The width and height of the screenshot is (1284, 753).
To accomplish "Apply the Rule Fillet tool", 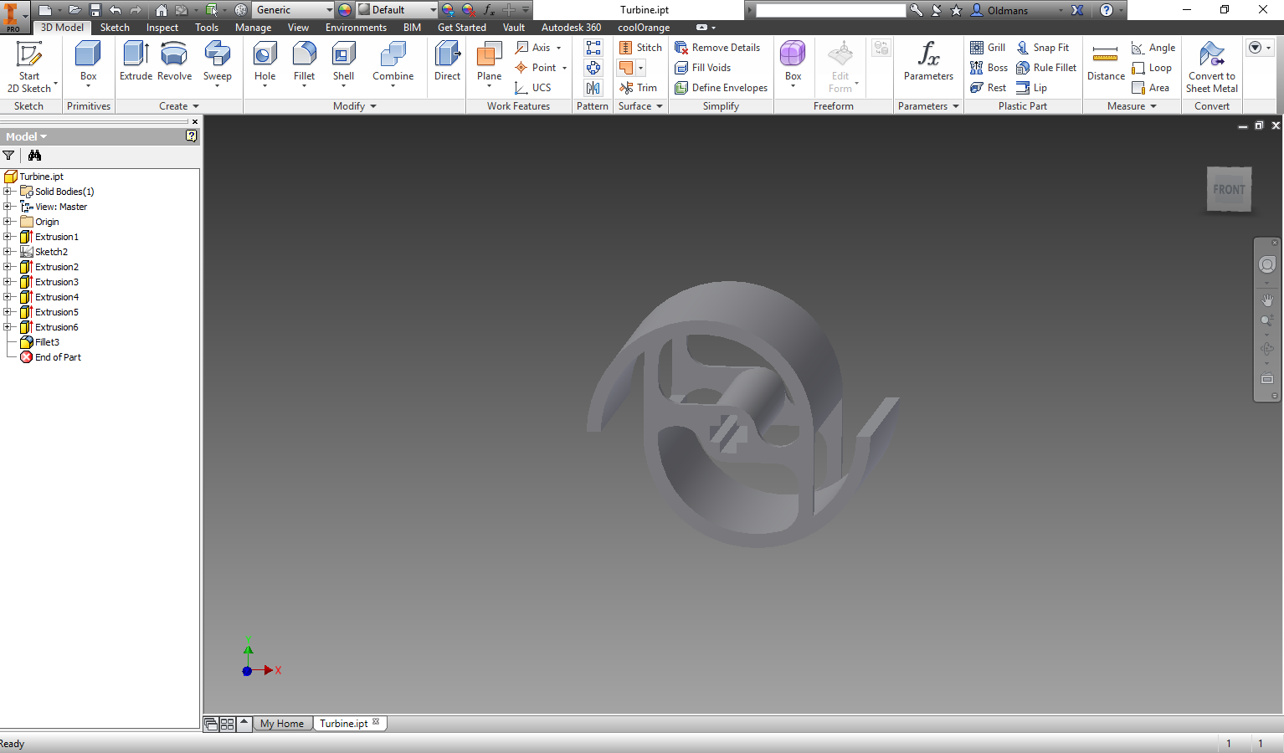I will coord(1046,68).
